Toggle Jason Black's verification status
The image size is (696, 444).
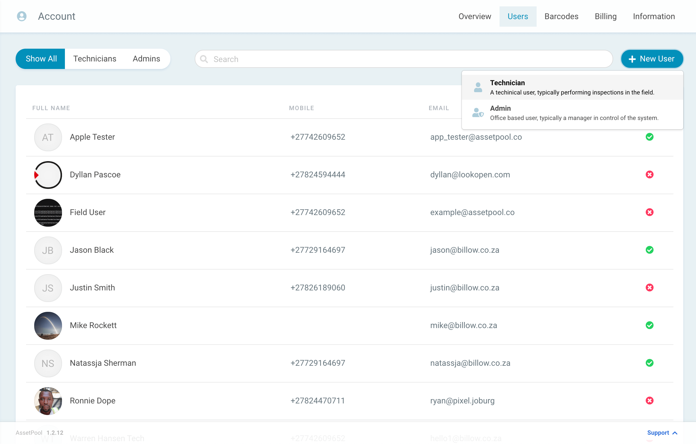tap(650, 250)
